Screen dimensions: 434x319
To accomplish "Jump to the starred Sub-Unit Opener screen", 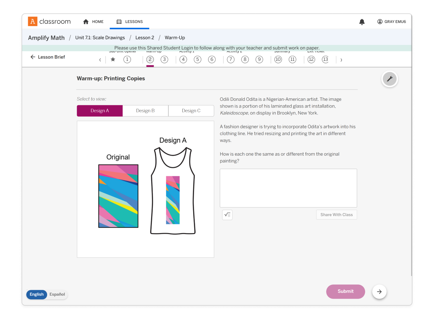I will pos(113,60).
